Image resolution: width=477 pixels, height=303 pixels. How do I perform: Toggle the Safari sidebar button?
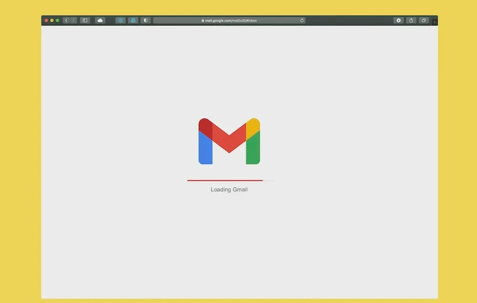pyautogui.click(x=85, y=20)
